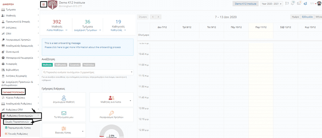The width and height of the screenshot is (322, 138).
Task: Click the Παρ 11/12 day column header
Action: (x=261, y=27)
